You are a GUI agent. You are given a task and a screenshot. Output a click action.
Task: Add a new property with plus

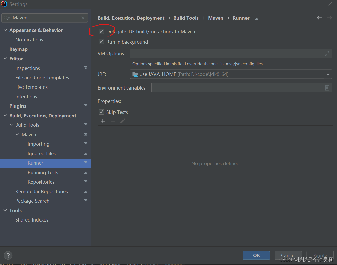point(103,121)
